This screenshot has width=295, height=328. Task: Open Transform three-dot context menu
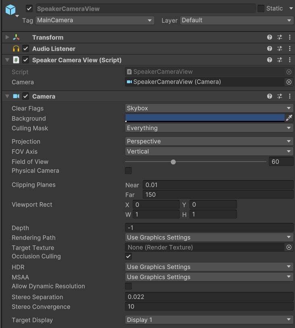(290, 37)
